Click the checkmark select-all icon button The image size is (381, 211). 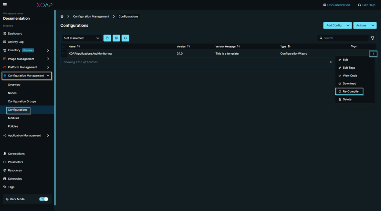click(x=125, y=38)
